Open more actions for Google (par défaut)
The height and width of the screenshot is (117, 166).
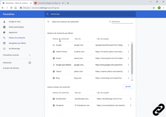coord(128,65)
